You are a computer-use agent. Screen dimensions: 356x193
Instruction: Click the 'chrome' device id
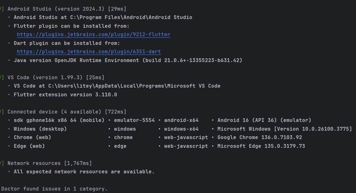pos(123,138)
